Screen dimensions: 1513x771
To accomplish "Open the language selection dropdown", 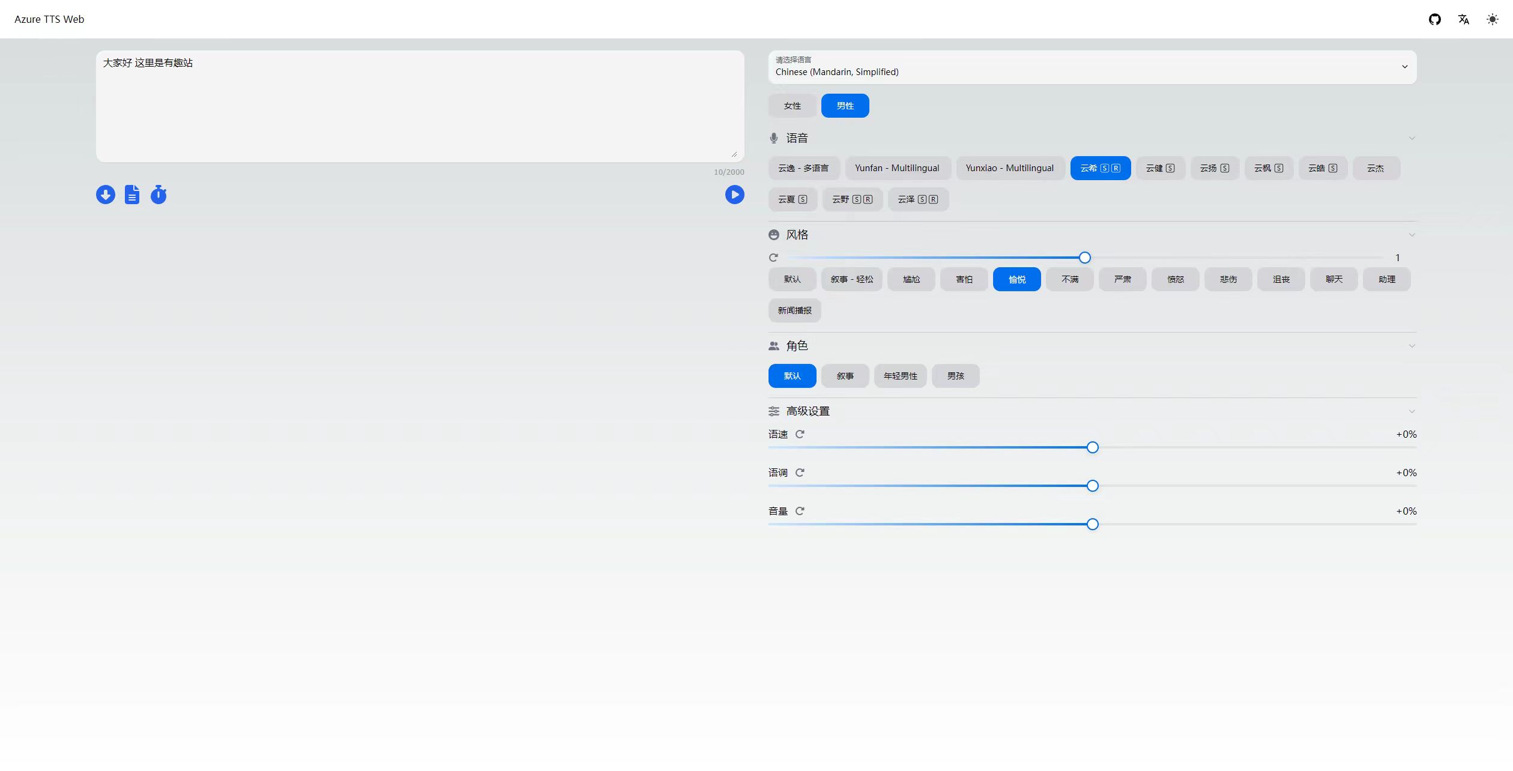I will pyautogui.click(x=1092, y=67).
